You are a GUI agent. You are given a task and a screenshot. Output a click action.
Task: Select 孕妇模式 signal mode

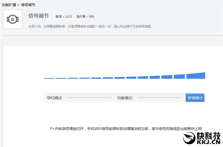point(54,98)
